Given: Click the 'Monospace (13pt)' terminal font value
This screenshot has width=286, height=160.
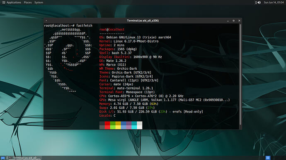Looking at the screenshot, I should coord(140,92).
